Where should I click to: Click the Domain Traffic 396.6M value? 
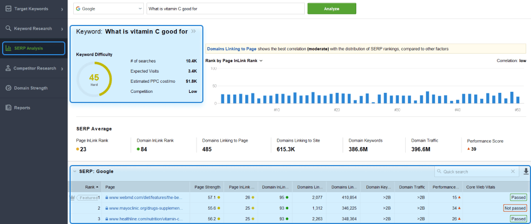coord(421,149)
